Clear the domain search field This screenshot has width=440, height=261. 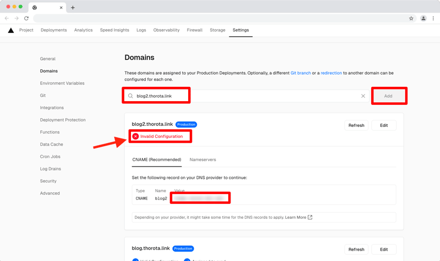tap(363, 96)
